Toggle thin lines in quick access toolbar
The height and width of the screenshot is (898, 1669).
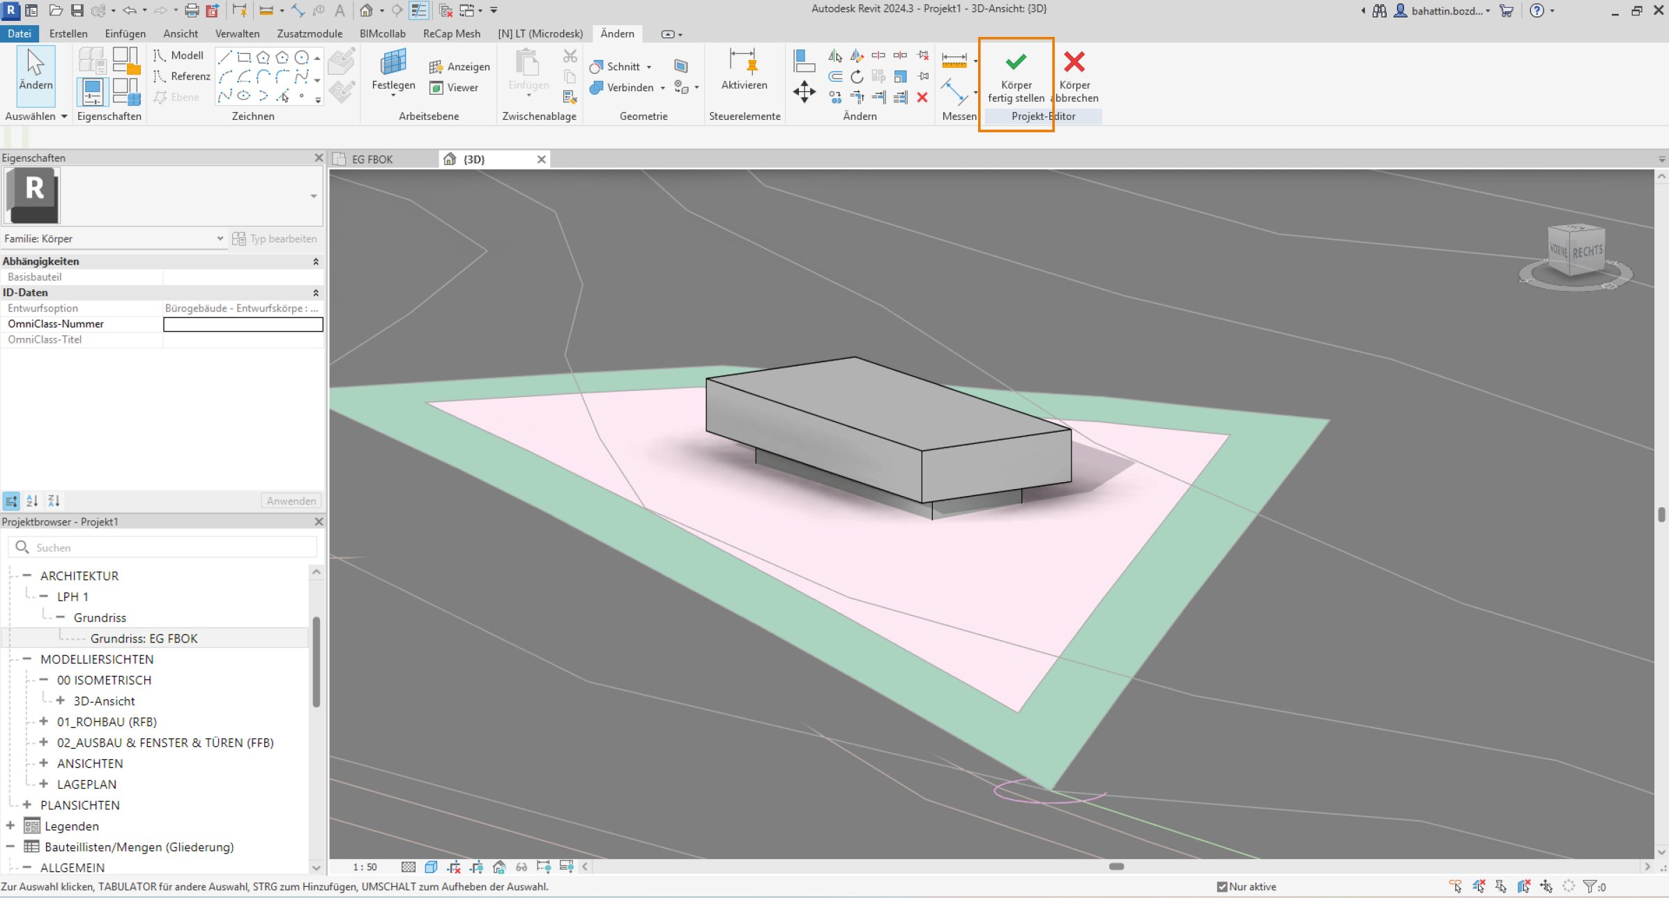coord(418,10)
